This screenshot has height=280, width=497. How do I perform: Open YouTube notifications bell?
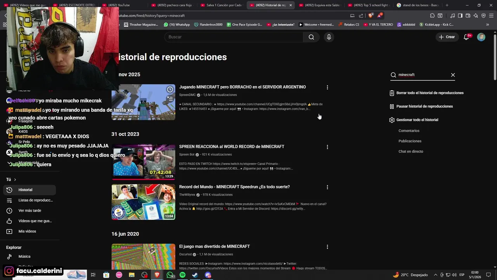pyautogui.click(x=467, y=37)
